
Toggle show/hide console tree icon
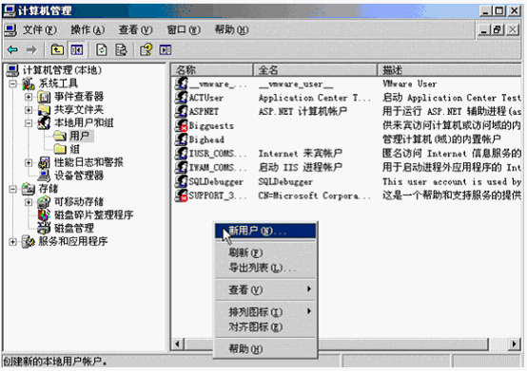(x=76, y=50)
